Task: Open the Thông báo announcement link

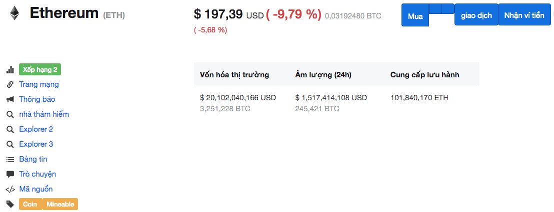Action: [x=37, y=99]
